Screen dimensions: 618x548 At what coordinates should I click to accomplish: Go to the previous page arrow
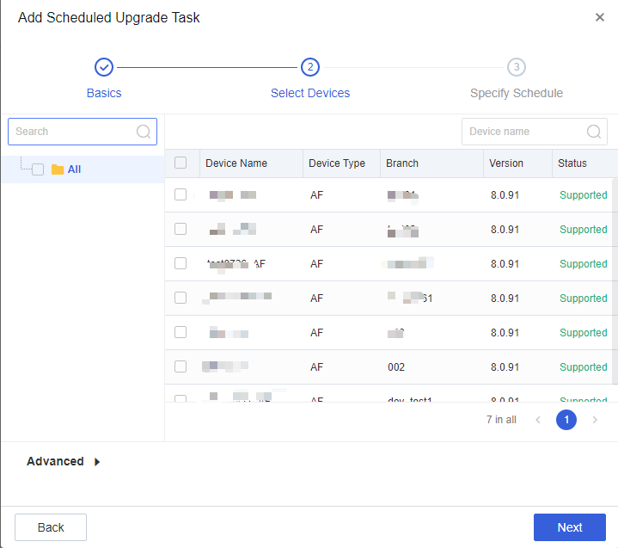point(538,420)
